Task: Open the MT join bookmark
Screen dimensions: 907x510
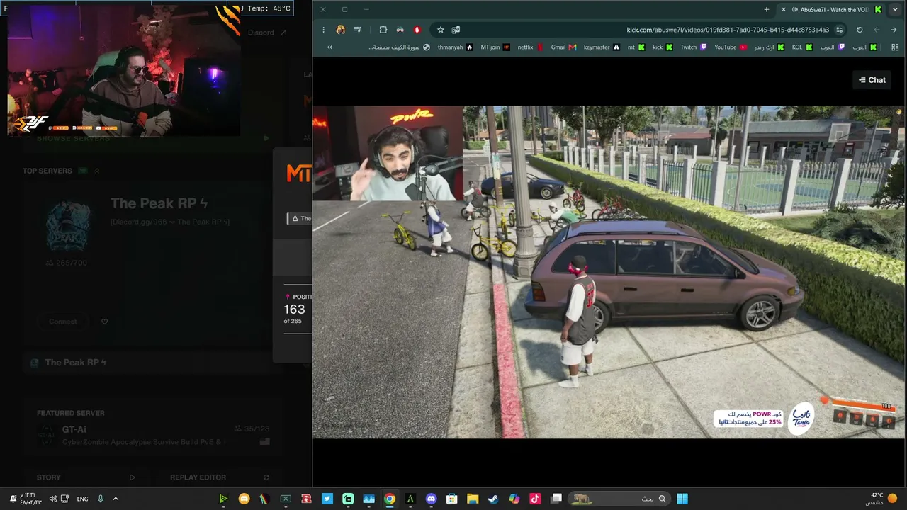Action: tap(495, 47)
